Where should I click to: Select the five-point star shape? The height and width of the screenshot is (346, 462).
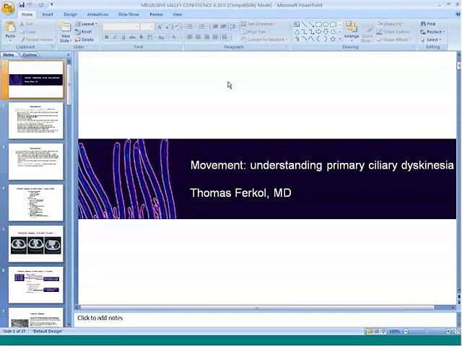click(333, 39)
